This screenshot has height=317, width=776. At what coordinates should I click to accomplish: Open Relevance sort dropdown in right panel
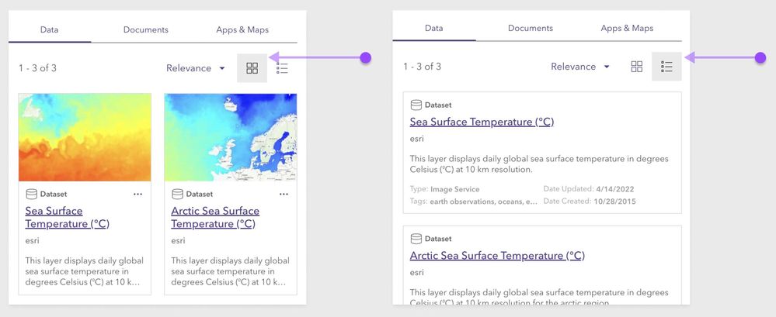tap(580, 67)
